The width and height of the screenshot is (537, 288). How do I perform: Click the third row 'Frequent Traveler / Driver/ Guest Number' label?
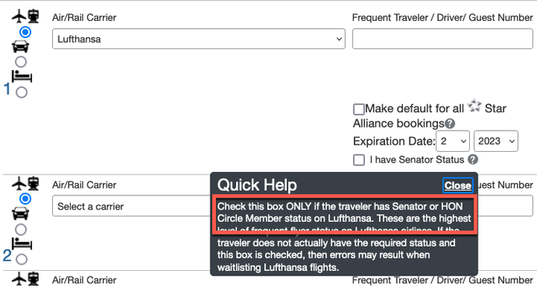pos(443,279)
